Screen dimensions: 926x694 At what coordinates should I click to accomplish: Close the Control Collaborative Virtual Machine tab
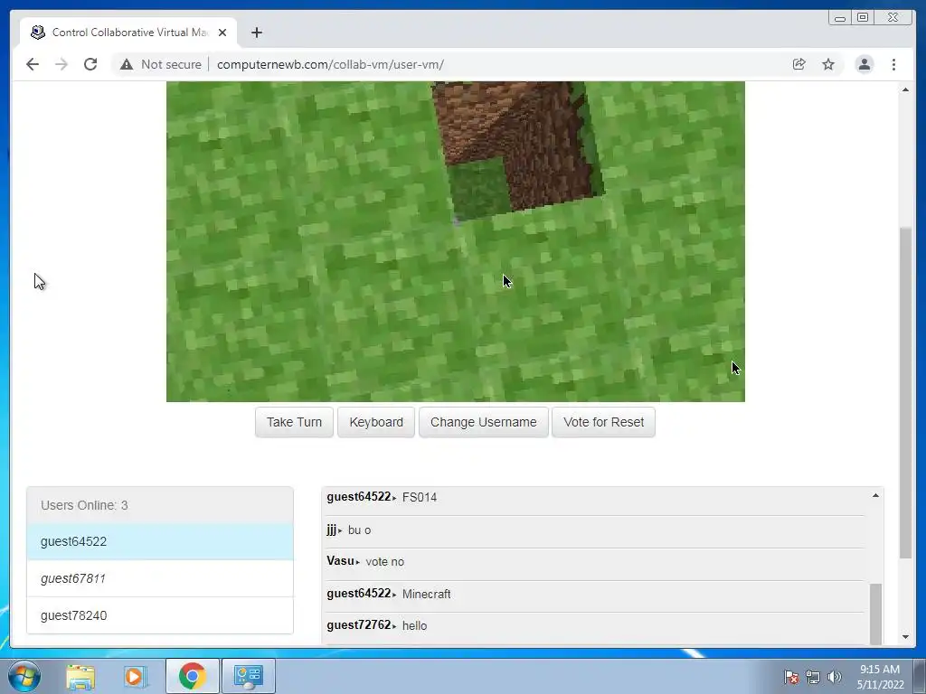[x=222, y=33]
